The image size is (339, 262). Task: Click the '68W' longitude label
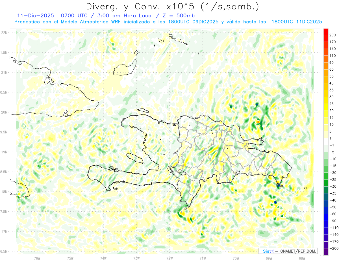302,258
